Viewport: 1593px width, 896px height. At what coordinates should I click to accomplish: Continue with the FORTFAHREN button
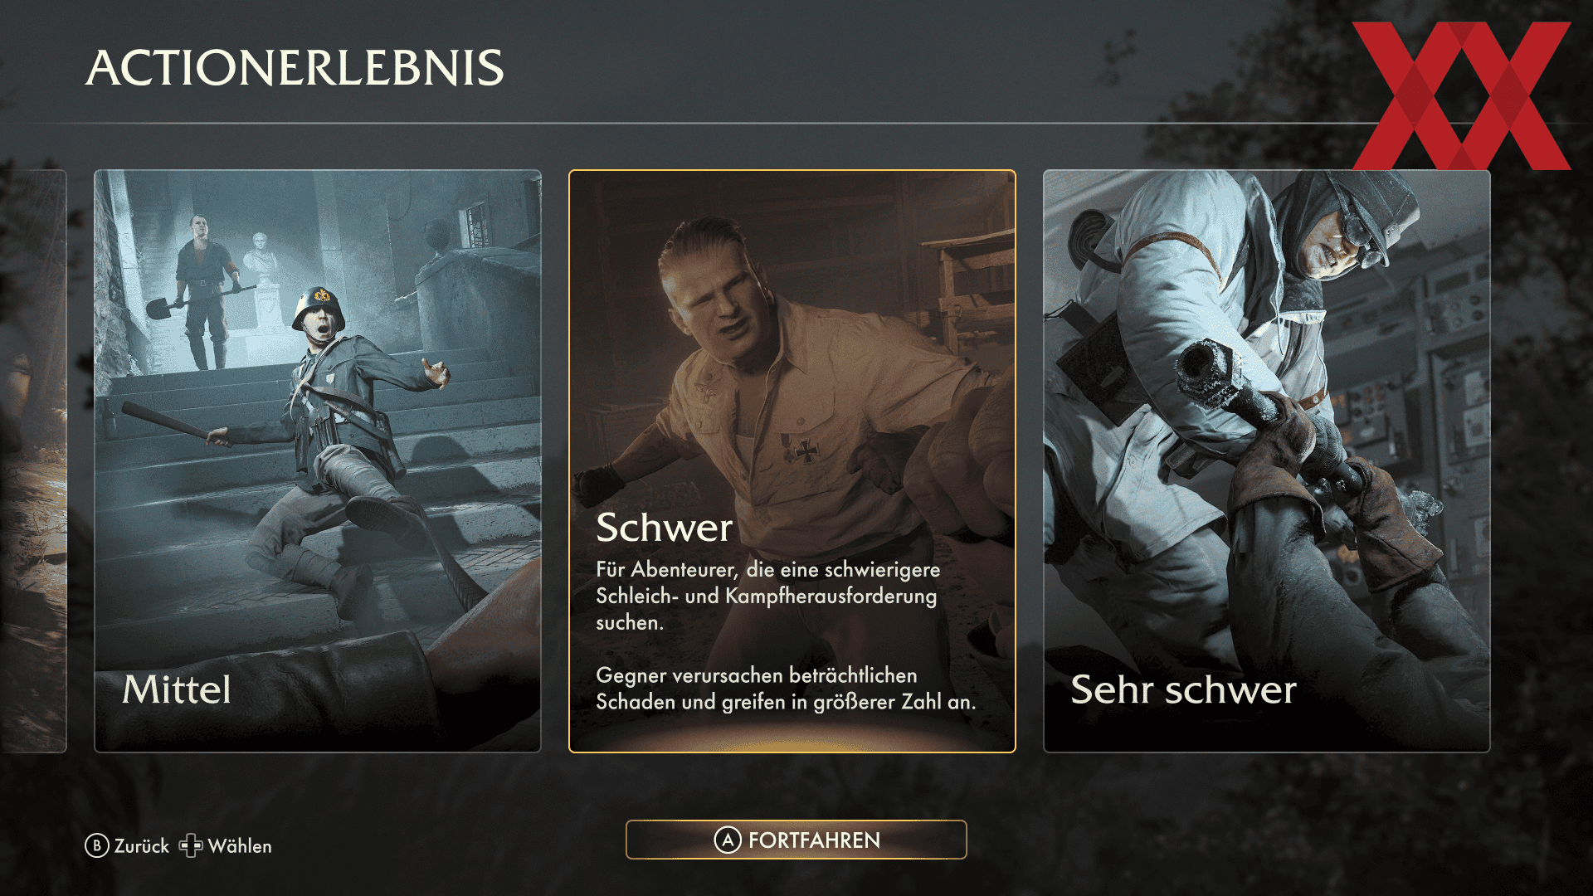(796, 840)
